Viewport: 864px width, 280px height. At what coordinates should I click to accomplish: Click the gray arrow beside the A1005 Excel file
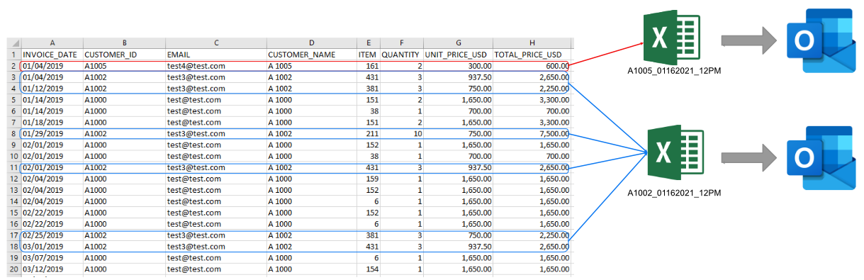click(x=746, y=41)
